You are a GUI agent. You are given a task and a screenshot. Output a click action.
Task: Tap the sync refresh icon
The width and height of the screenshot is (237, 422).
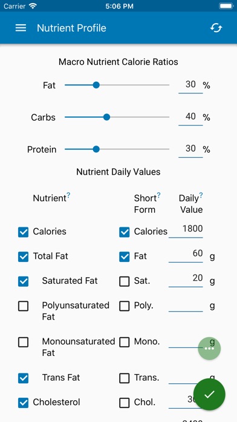(x=216, y=28)
